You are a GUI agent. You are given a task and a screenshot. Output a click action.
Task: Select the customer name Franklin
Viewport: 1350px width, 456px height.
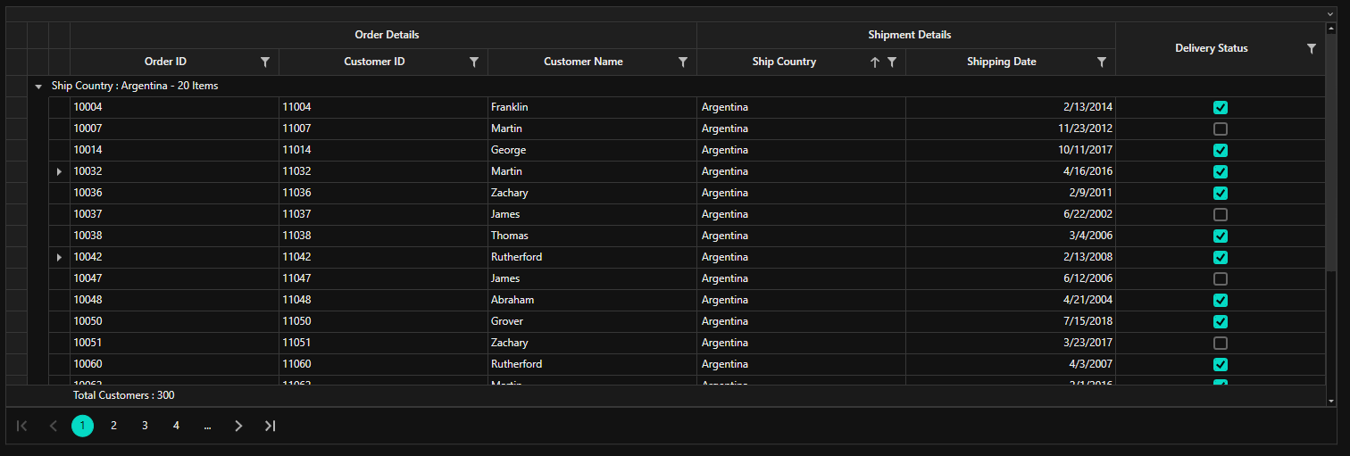pos(593,107)
